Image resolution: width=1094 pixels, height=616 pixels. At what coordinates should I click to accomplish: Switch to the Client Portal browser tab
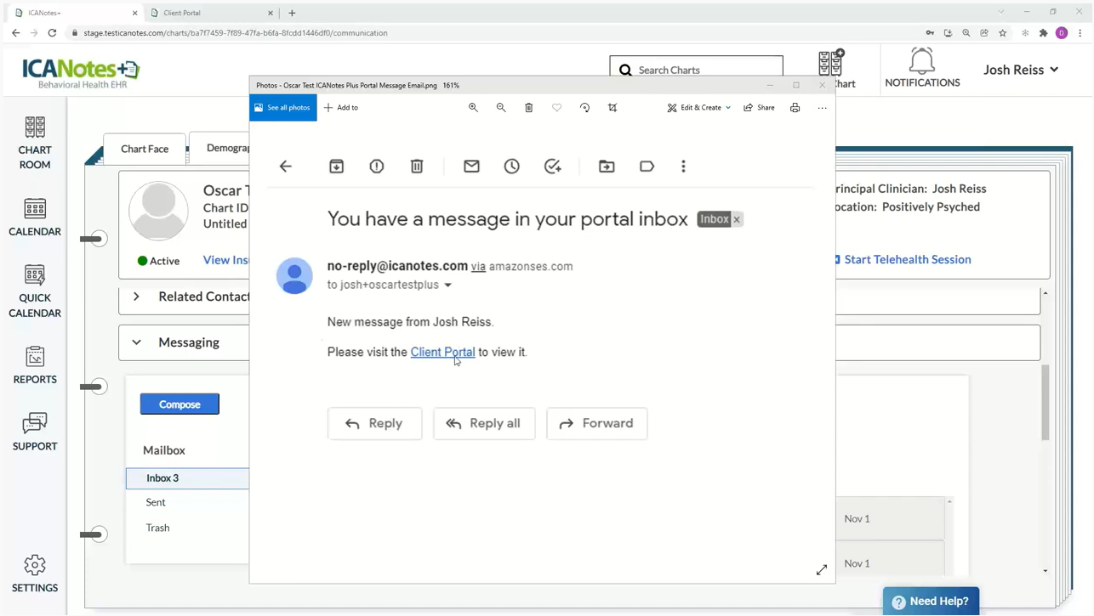(x=212, y=13)
